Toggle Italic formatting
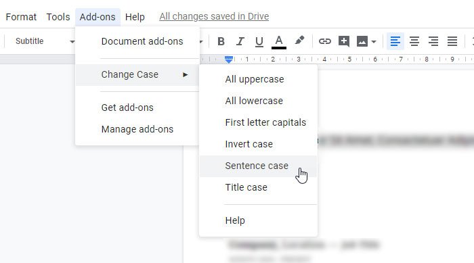Image resolution: width=474 pixels, height=263 pixels. point(240,41)
